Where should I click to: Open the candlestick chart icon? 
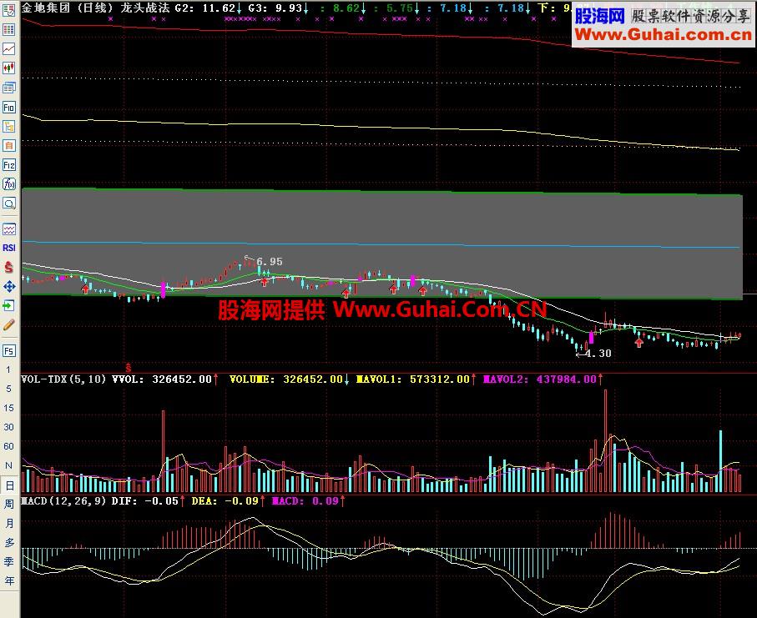click(8, 68)
